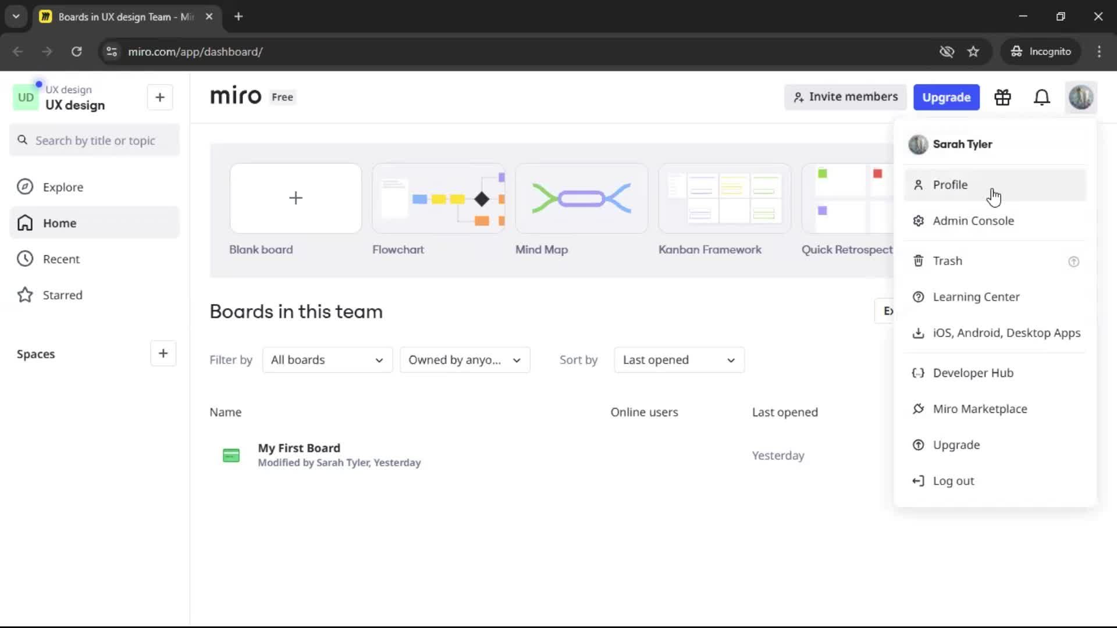This screenshot has height=628, width=1117.
Task: Open Learning Center menu item
Action: (x=995, y=297)
